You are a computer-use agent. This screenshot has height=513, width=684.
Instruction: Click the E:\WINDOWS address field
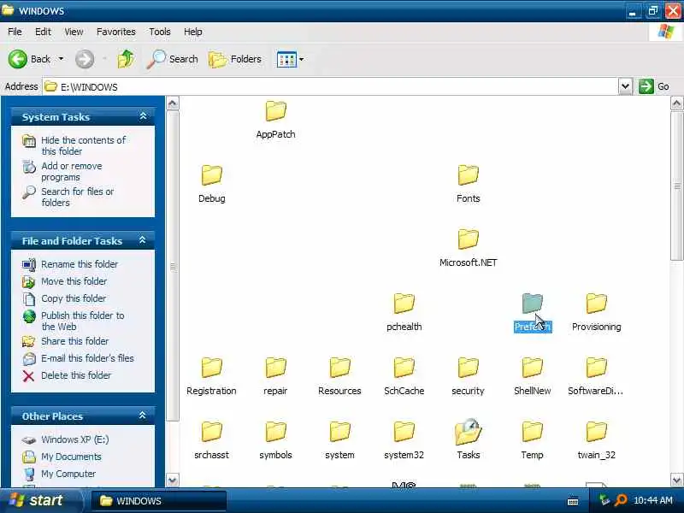(331, 87)
